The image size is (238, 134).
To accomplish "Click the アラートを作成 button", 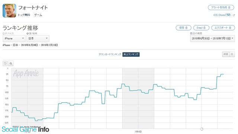I will pyautogui.click(x=221, y=7).
